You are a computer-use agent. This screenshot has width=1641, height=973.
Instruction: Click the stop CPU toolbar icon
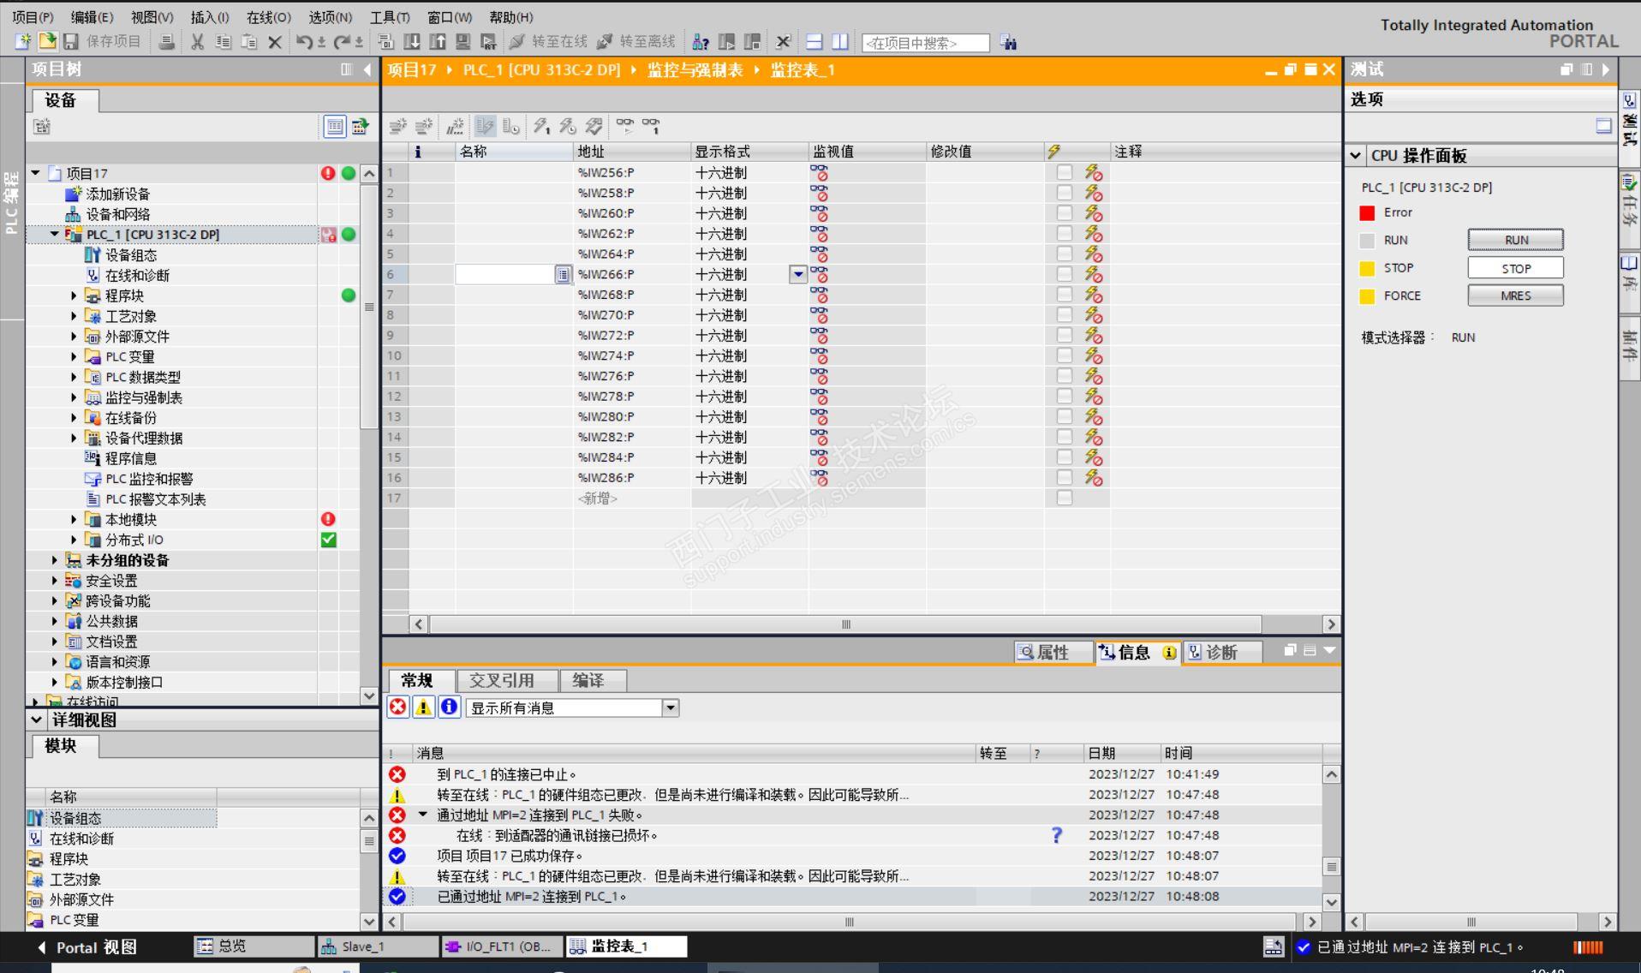(x=753, y=41)
